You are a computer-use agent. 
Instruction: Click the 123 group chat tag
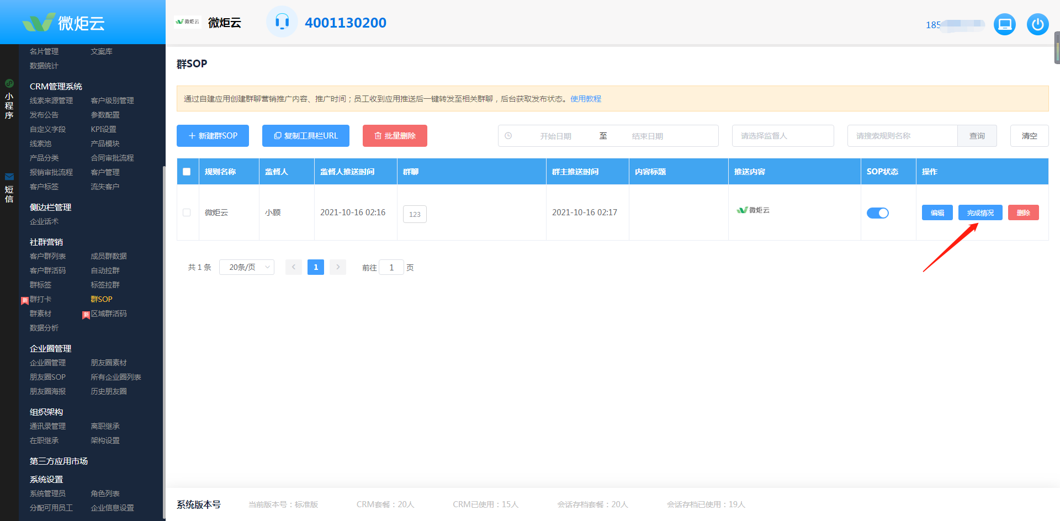click(x=415, y=214)
